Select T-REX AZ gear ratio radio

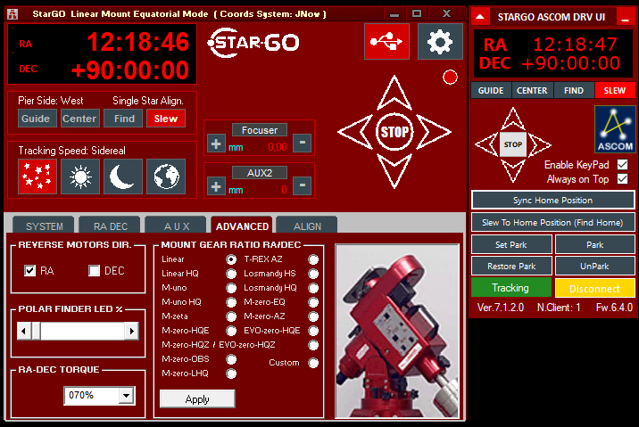tap(313, 259)
